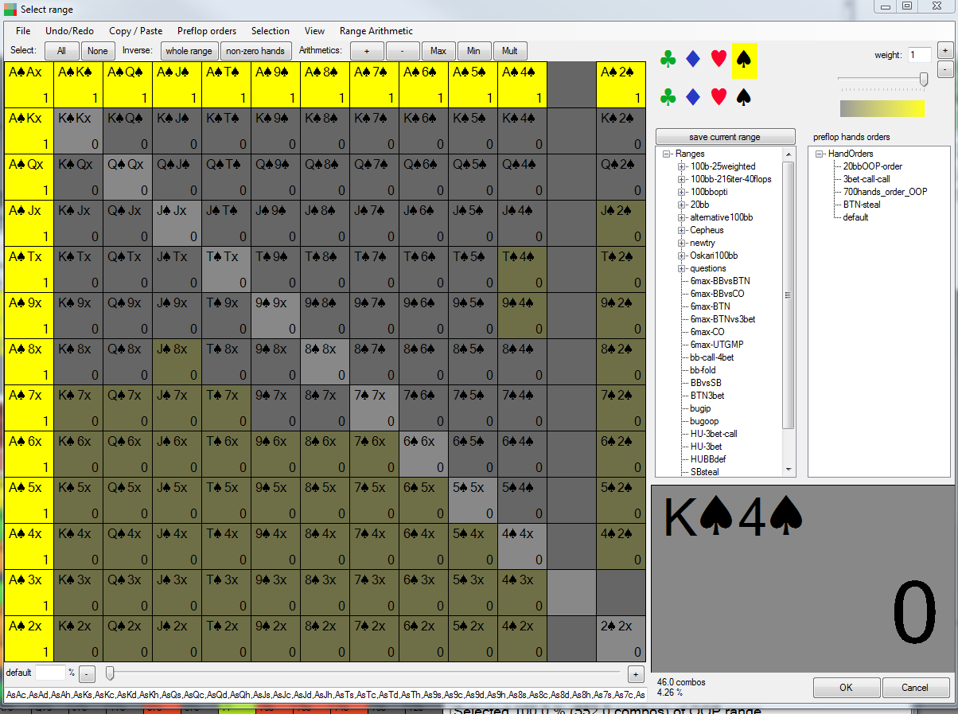Viewport: 958px width, 714px height.
Task: Click the default percent input field
Action: [x=50, y=673]
